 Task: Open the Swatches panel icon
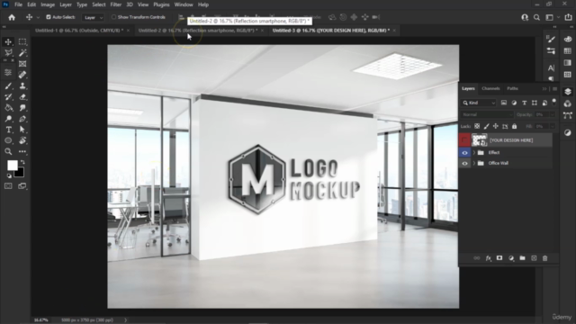[568, 51]
